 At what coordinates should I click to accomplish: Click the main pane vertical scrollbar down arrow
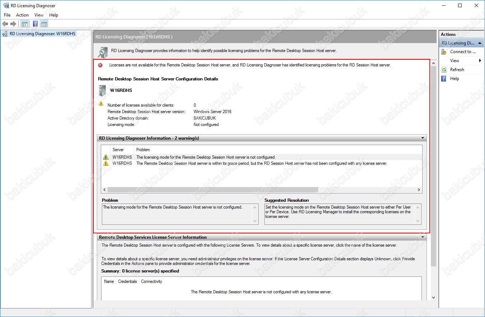(x=433, y=297)
